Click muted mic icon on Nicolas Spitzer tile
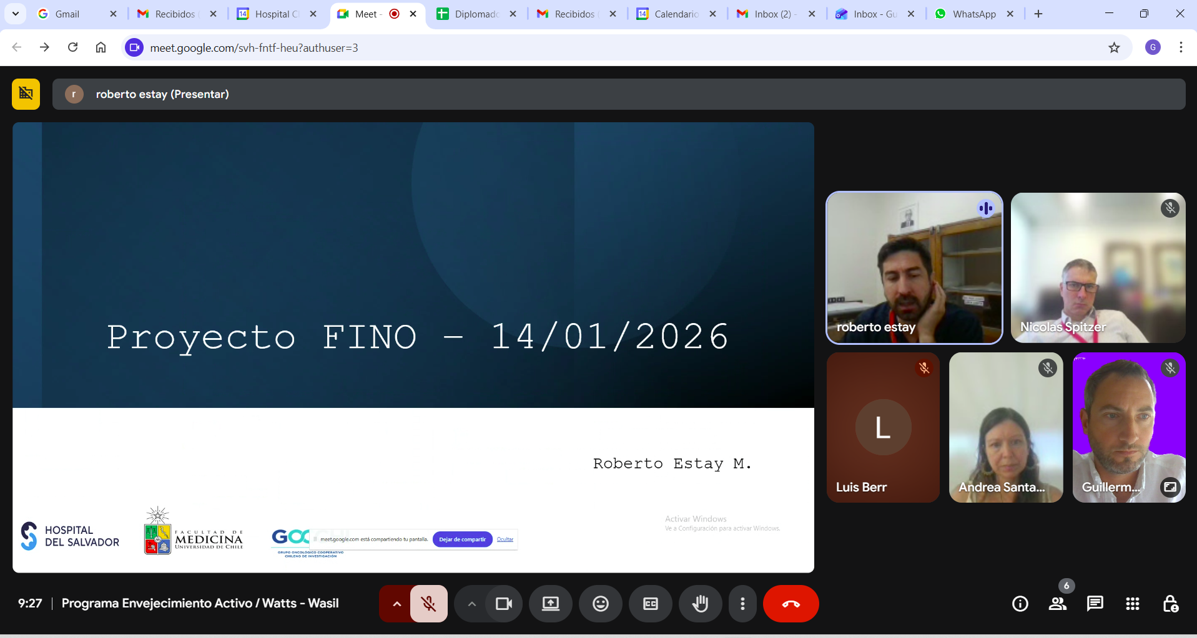This screenshot has height=638, width=1197. coord(1170,208)
